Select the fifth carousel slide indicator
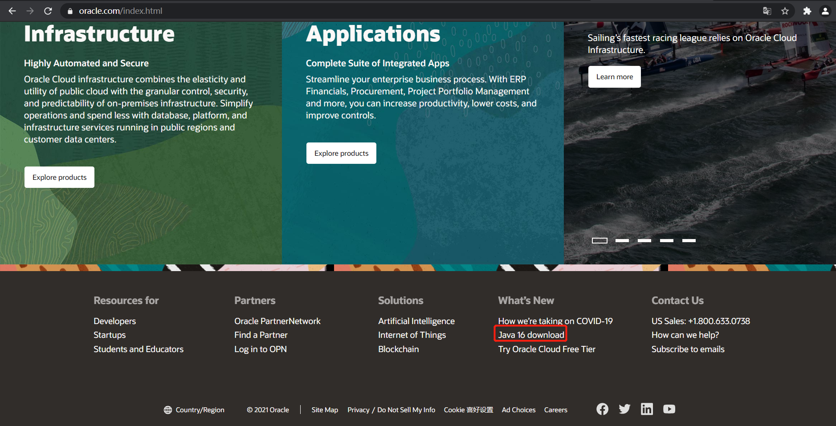Viewport: 836px width, 426px height. [689, 240]
